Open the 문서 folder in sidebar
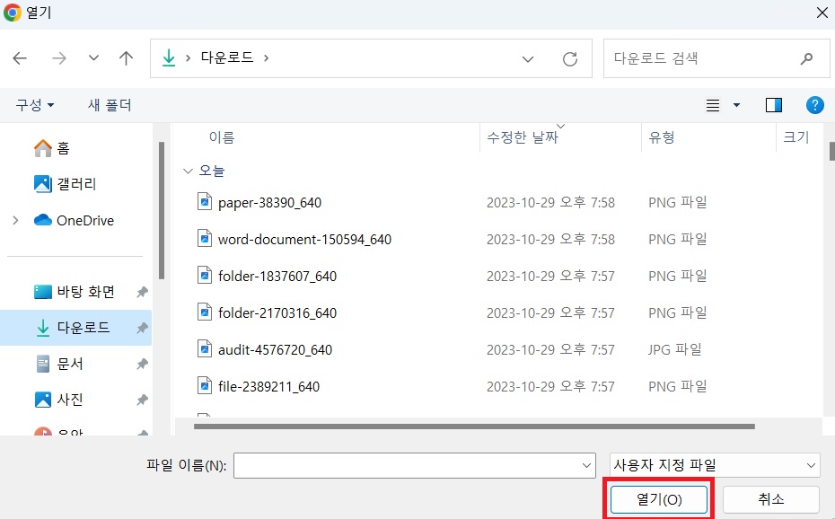This screenshot has width=835, height=519. (x=61, y=364)
